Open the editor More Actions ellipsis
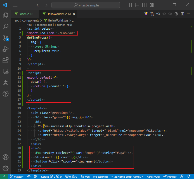194x179 pixels. [x=188, y=14]
